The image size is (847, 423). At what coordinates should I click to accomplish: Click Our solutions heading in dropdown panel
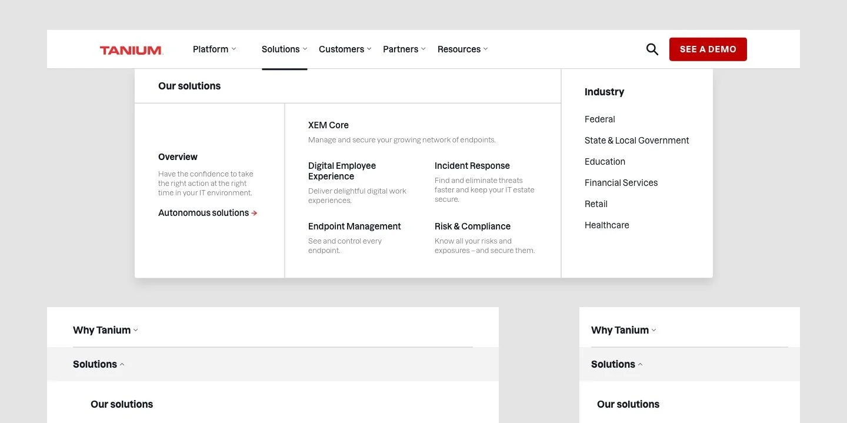click(x=189, y=86)
